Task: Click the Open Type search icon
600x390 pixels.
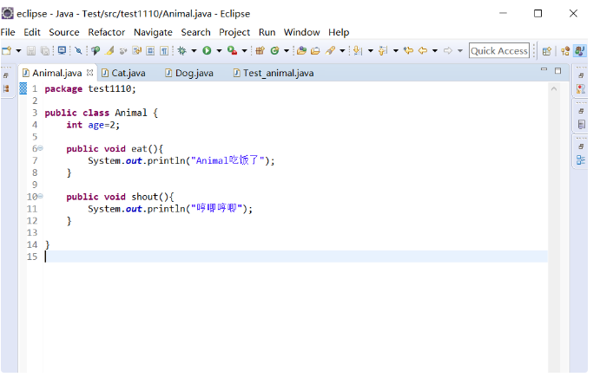Action: click(96, 51)
